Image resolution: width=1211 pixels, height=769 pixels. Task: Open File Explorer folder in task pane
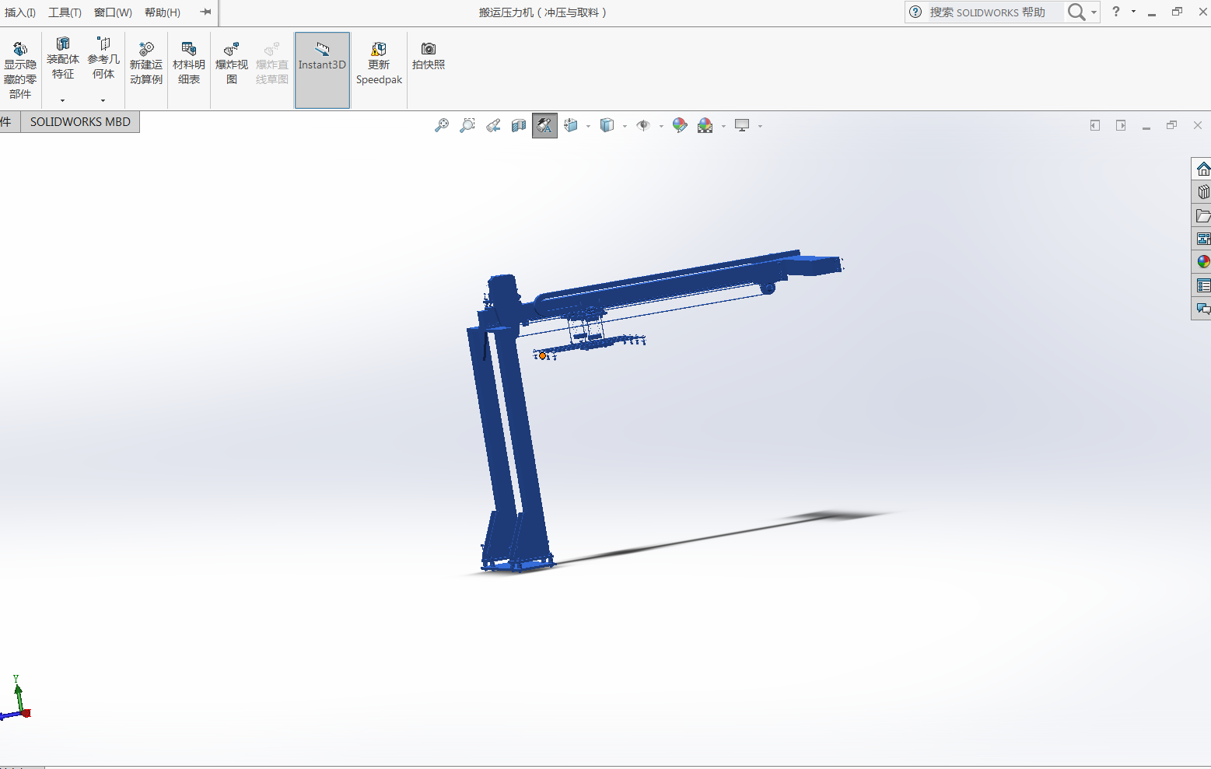tap(1202, 215)
